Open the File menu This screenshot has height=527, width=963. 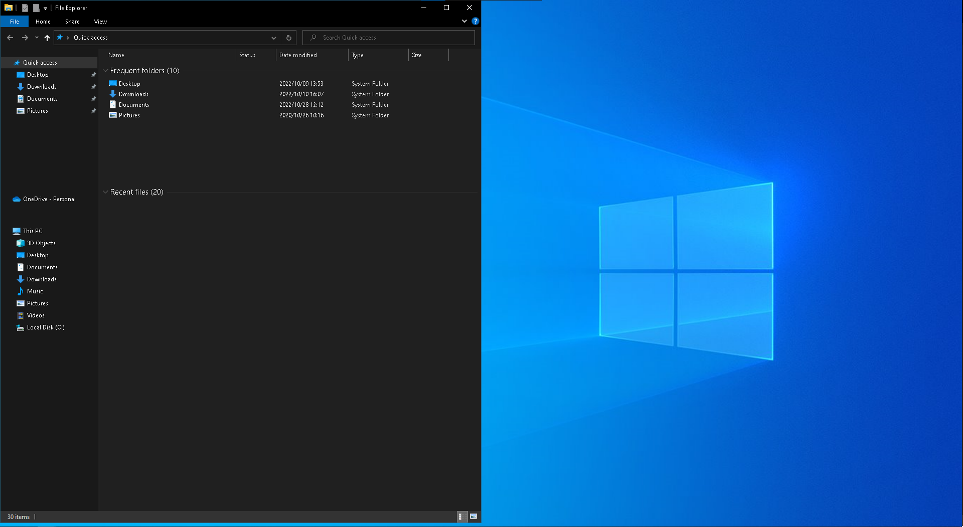pyautogui.click(x=15, y=22)
